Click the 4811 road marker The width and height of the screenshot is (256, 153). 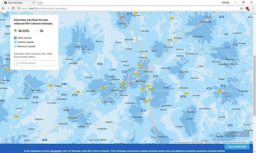point(64,84)
